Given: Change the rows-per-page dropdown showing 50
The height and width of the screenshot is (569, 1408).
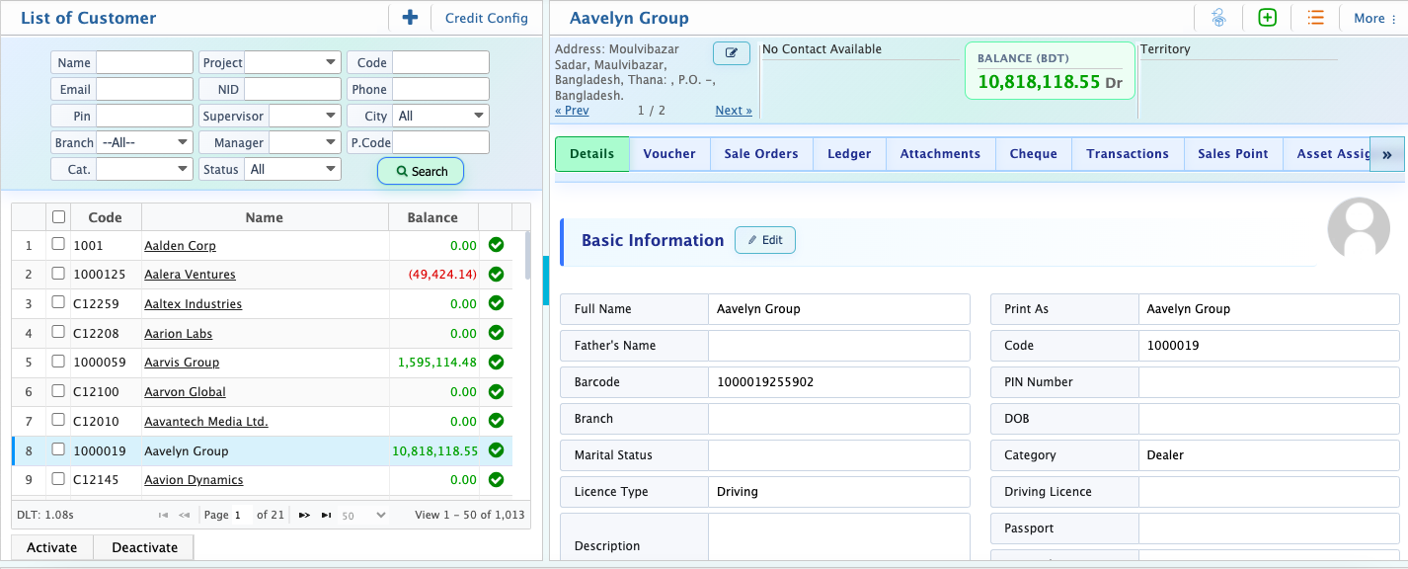Looking at the screenshot, I should [363, 515].
